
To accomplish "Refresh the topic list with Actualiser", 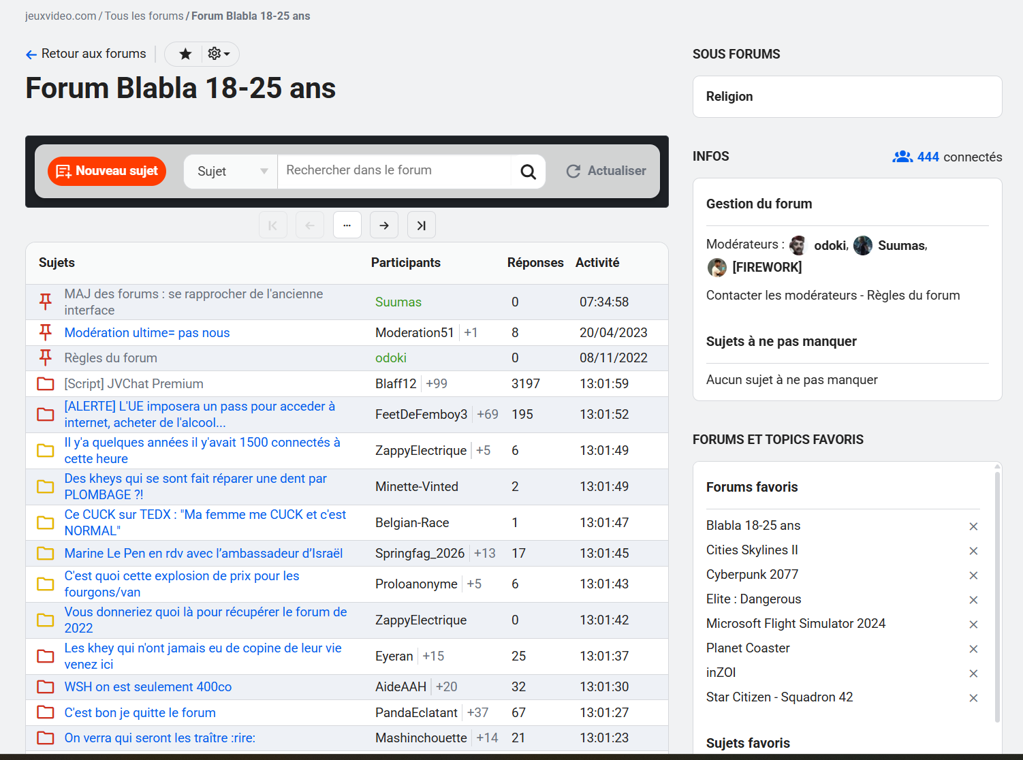I will [x=606, y=171].
